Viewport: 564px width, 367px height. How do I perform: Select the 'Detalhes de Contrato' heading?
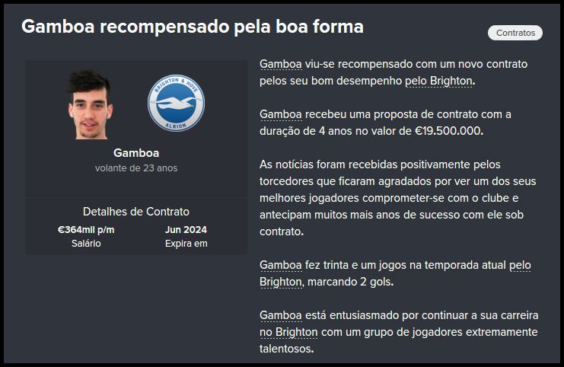136,212
